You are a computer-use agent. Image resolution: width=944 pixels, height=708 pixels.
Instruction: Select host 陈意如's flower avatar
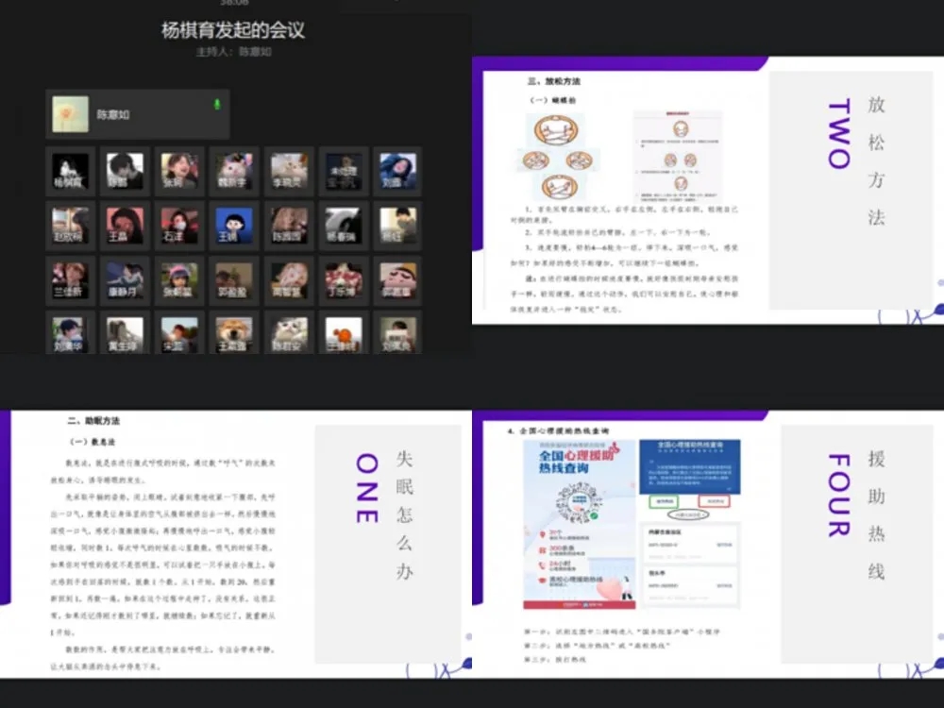[x=70, y=114]
